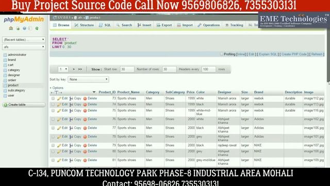Click the Create table green plus icon
Viewport: 330px width, 186px height.
pos(6,105)
